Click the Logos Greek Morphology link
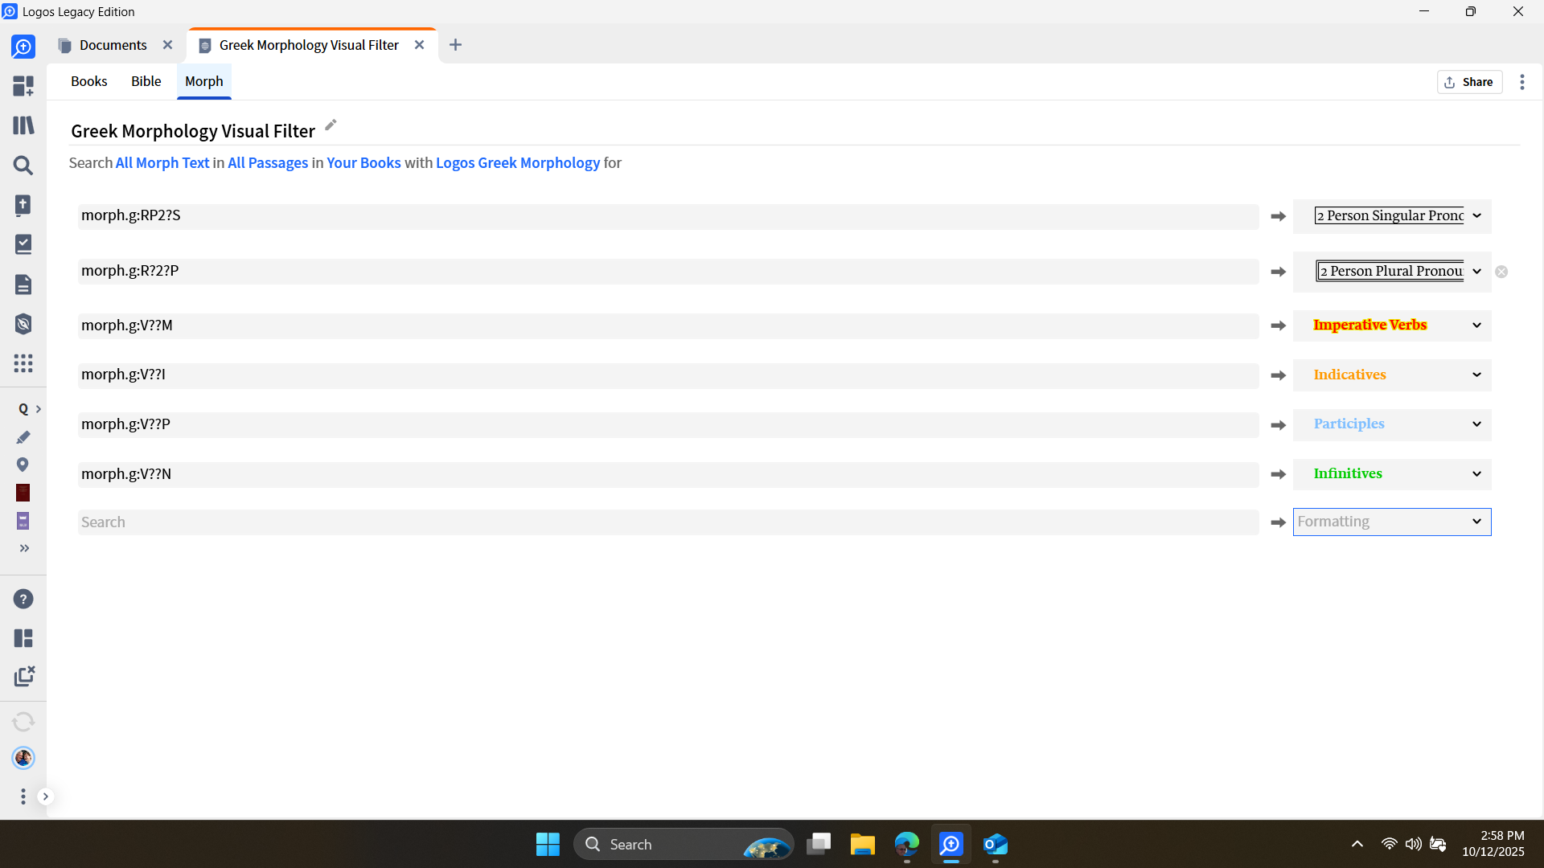The image size is (1544, 868). [x=517, y=163]
